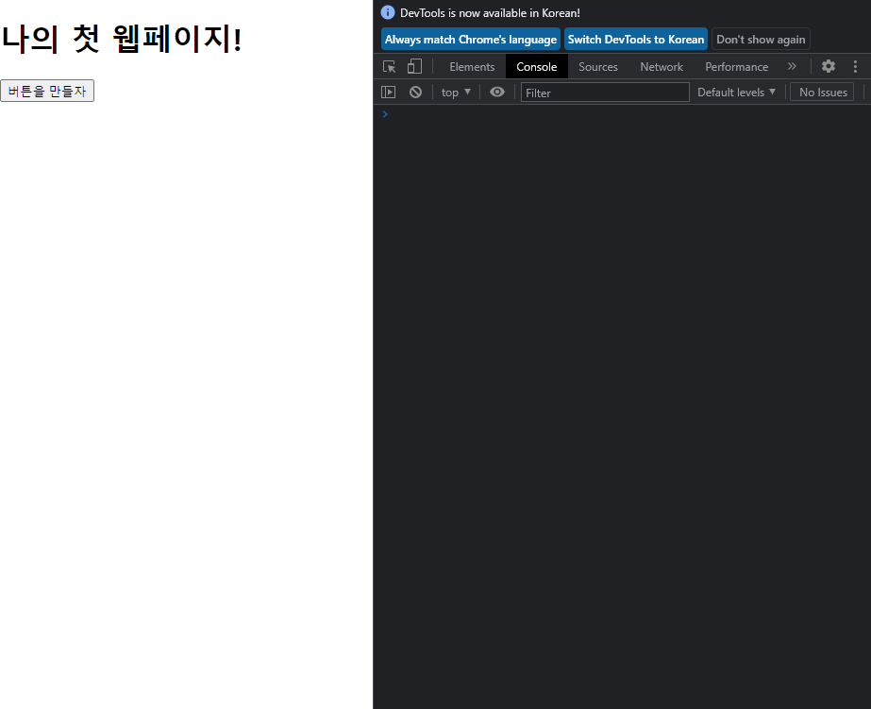The height and width of the screenshot is (709, 871).
Task: Click Don't show again button
Action: click(761, 40)
